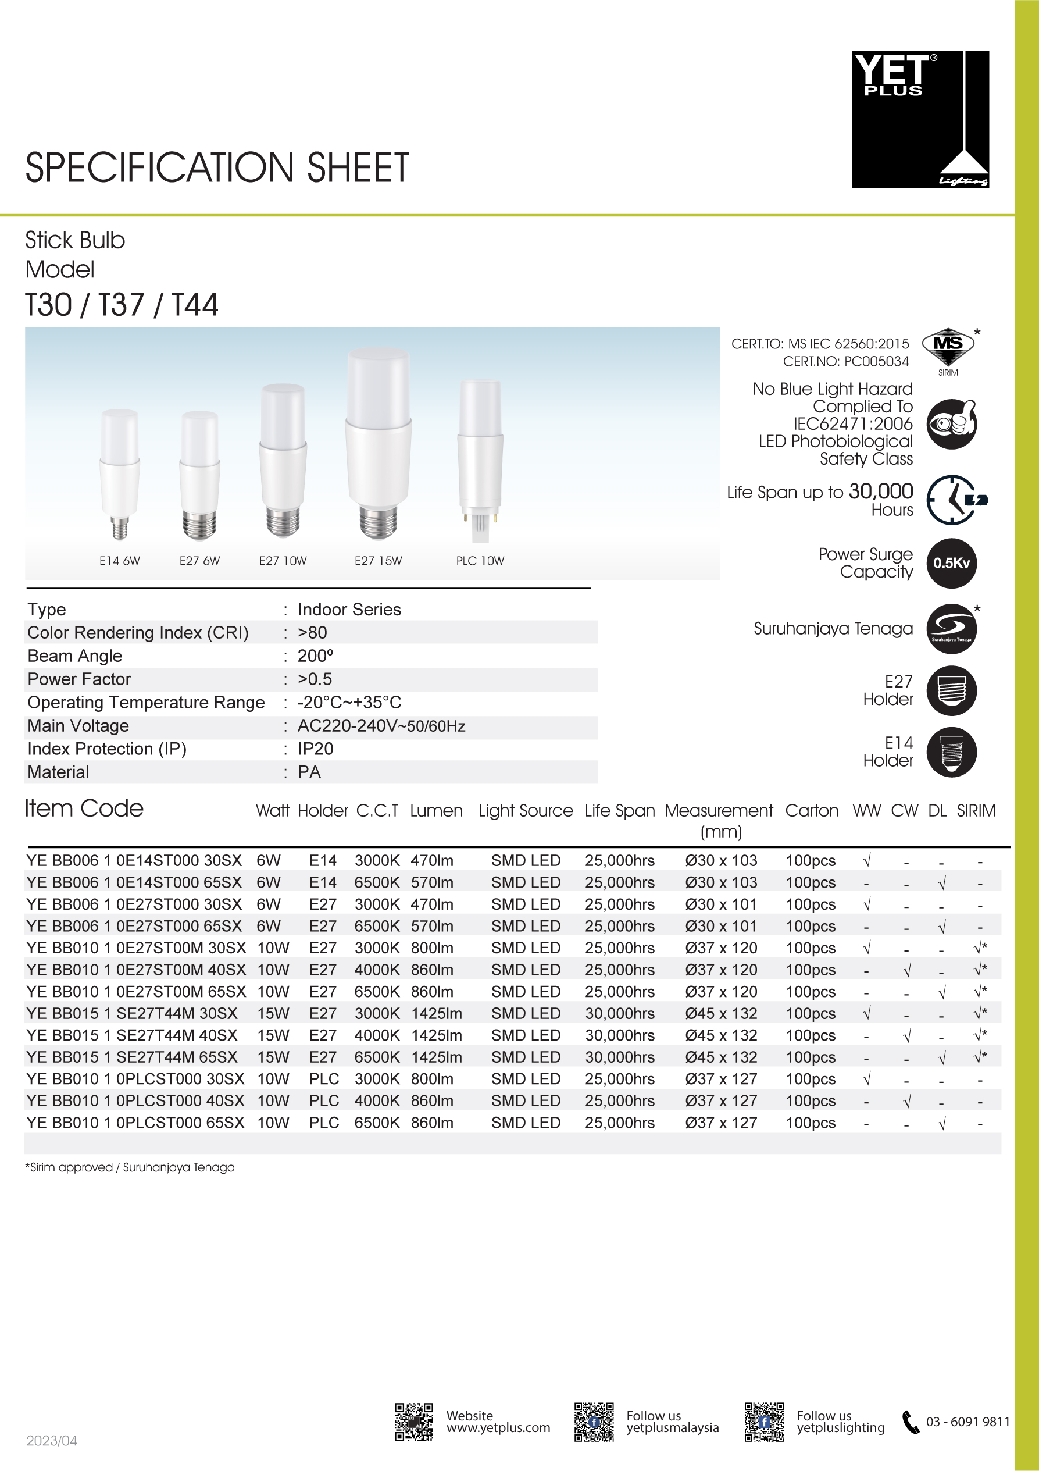Image resolution: width=1039 pixels, height=1471 pixels.
Task: Select the E27 15W bulb image
Action: coord(379,443)
